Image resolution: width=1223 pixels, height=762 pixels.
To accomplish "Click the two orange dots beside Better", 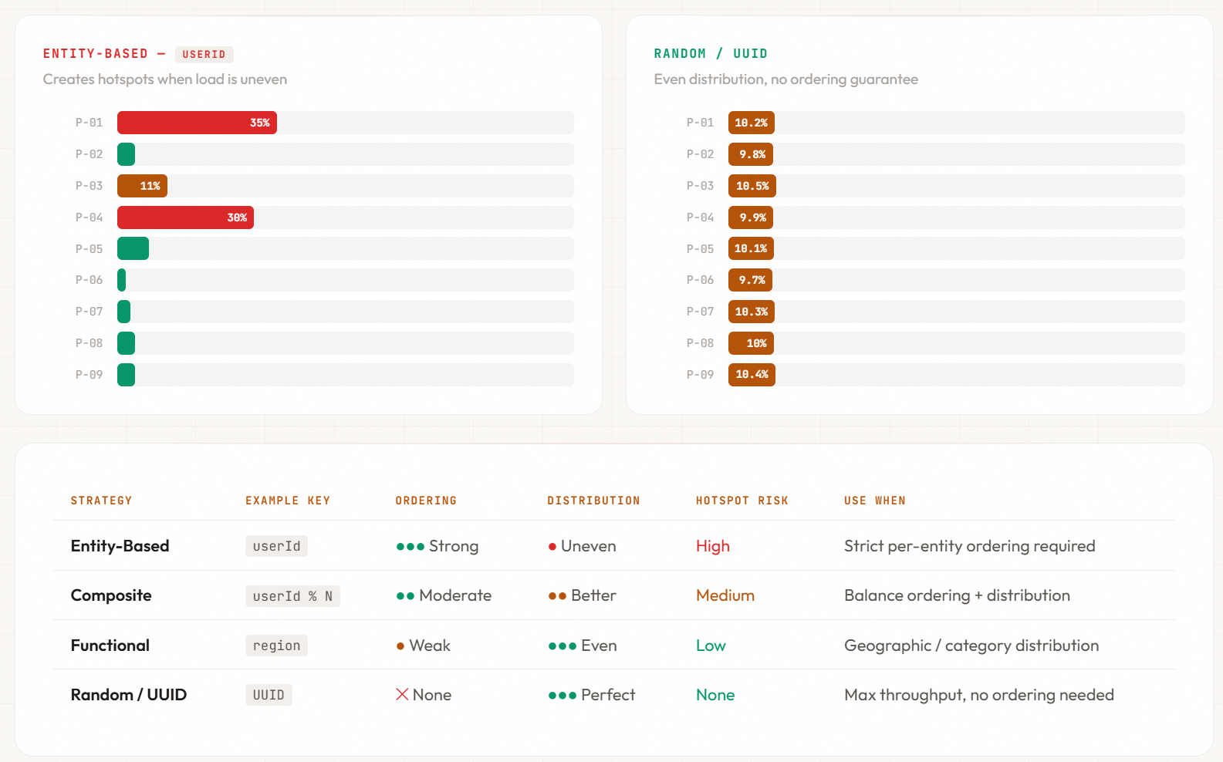I will (x=557, y=596).
